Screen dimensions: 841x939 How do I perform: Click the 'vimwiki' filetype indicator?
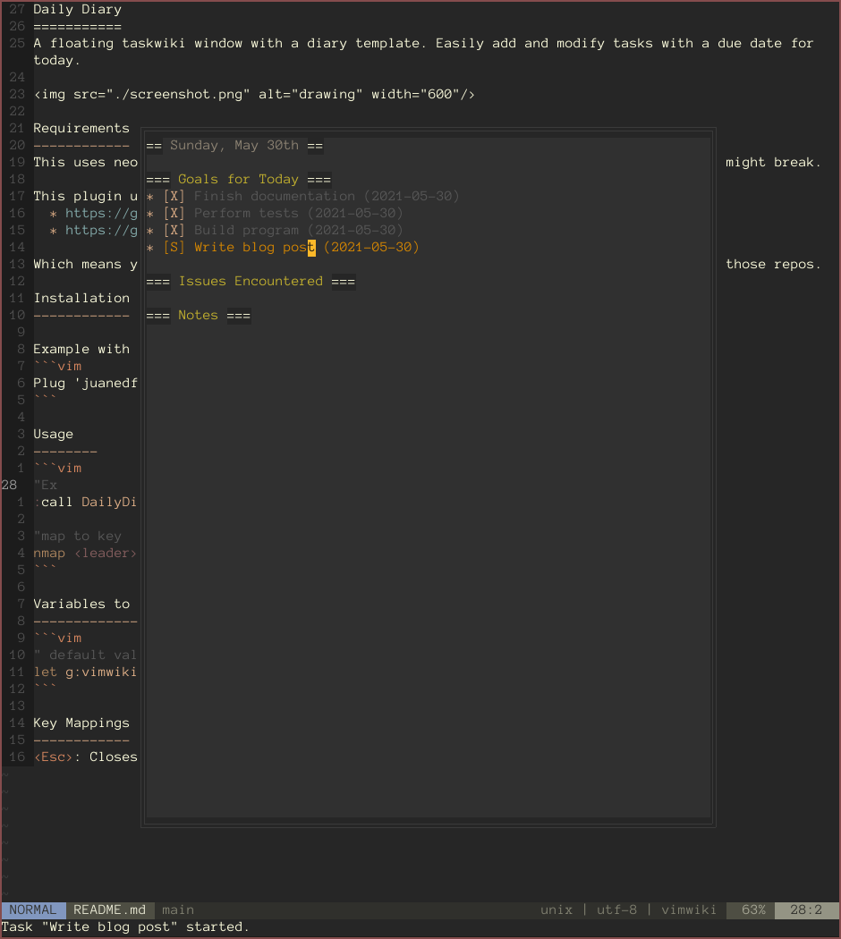689,910
